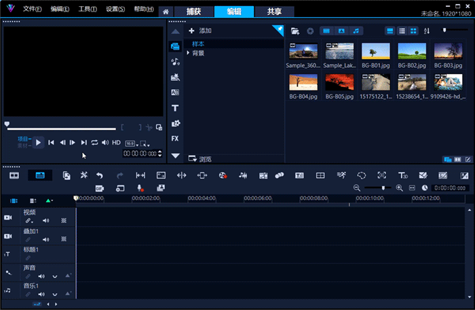Open the 16:9 aspect ratio dropdown
Viewport: 475px width, 310px height.
click(132, 143)
